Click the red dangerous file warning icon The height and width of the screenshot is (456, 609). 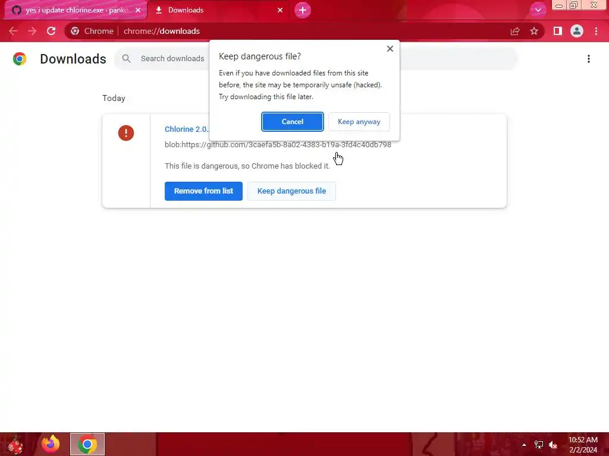[x=126, y=133]
